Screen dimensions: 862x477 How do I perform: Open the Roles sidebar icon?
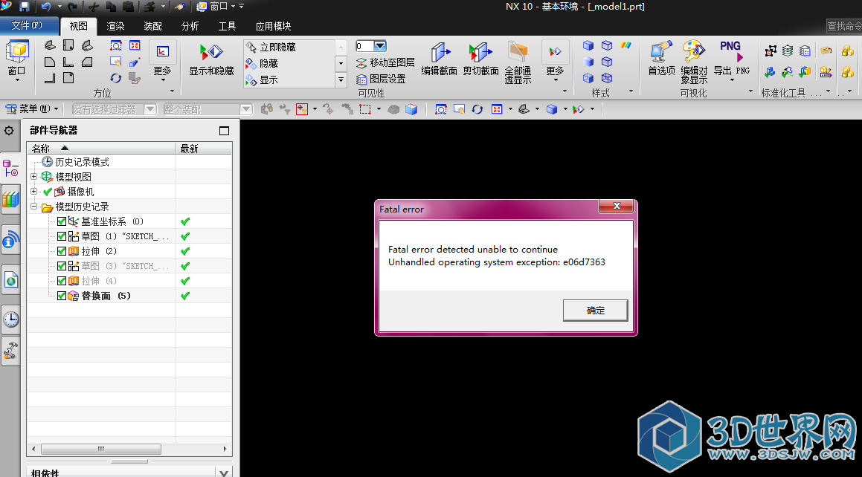point(10,350)
